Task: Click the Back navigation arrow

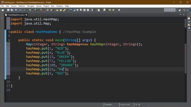Action: [x=113, y=10]
